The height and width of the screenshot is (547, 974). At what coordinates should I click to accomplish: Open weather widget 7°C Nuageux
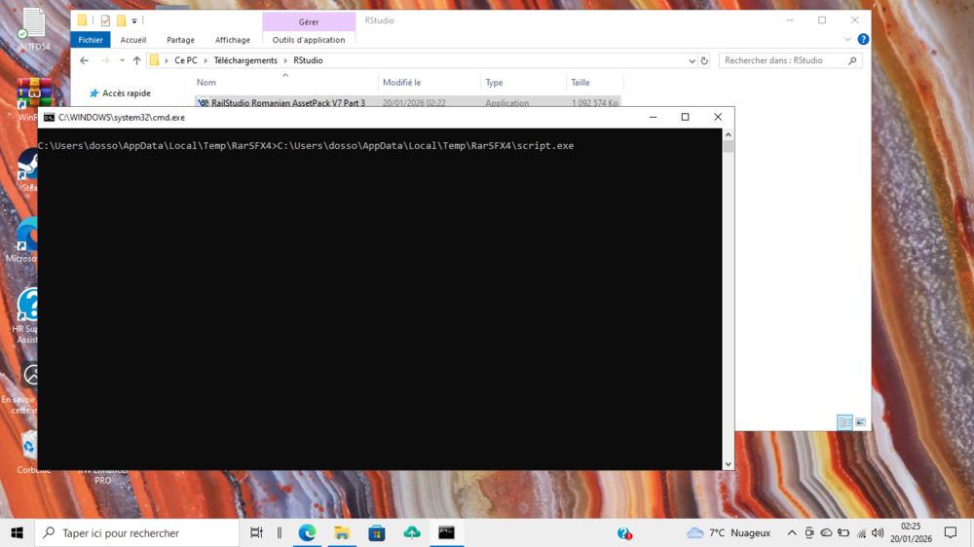point(729,532)
